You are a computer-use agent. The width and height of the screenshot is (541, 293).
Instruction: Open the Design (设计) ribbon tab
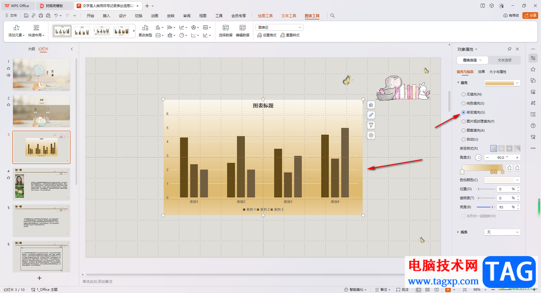tap(122, 16)
